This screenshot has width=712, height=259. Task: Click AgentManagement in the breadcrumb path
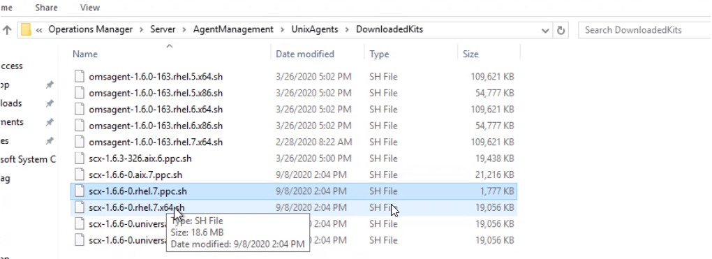tap(233, 29)
